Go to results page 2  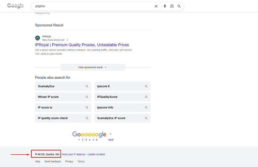[x=82, y=140]
